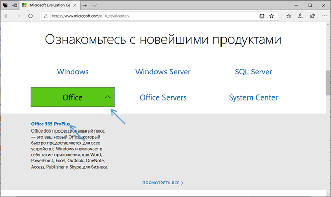Open a new tab with plus
The image size is (331, 197).
(x=85, y=5)
